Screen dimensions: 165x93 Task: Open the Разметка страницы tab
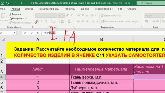49,9
